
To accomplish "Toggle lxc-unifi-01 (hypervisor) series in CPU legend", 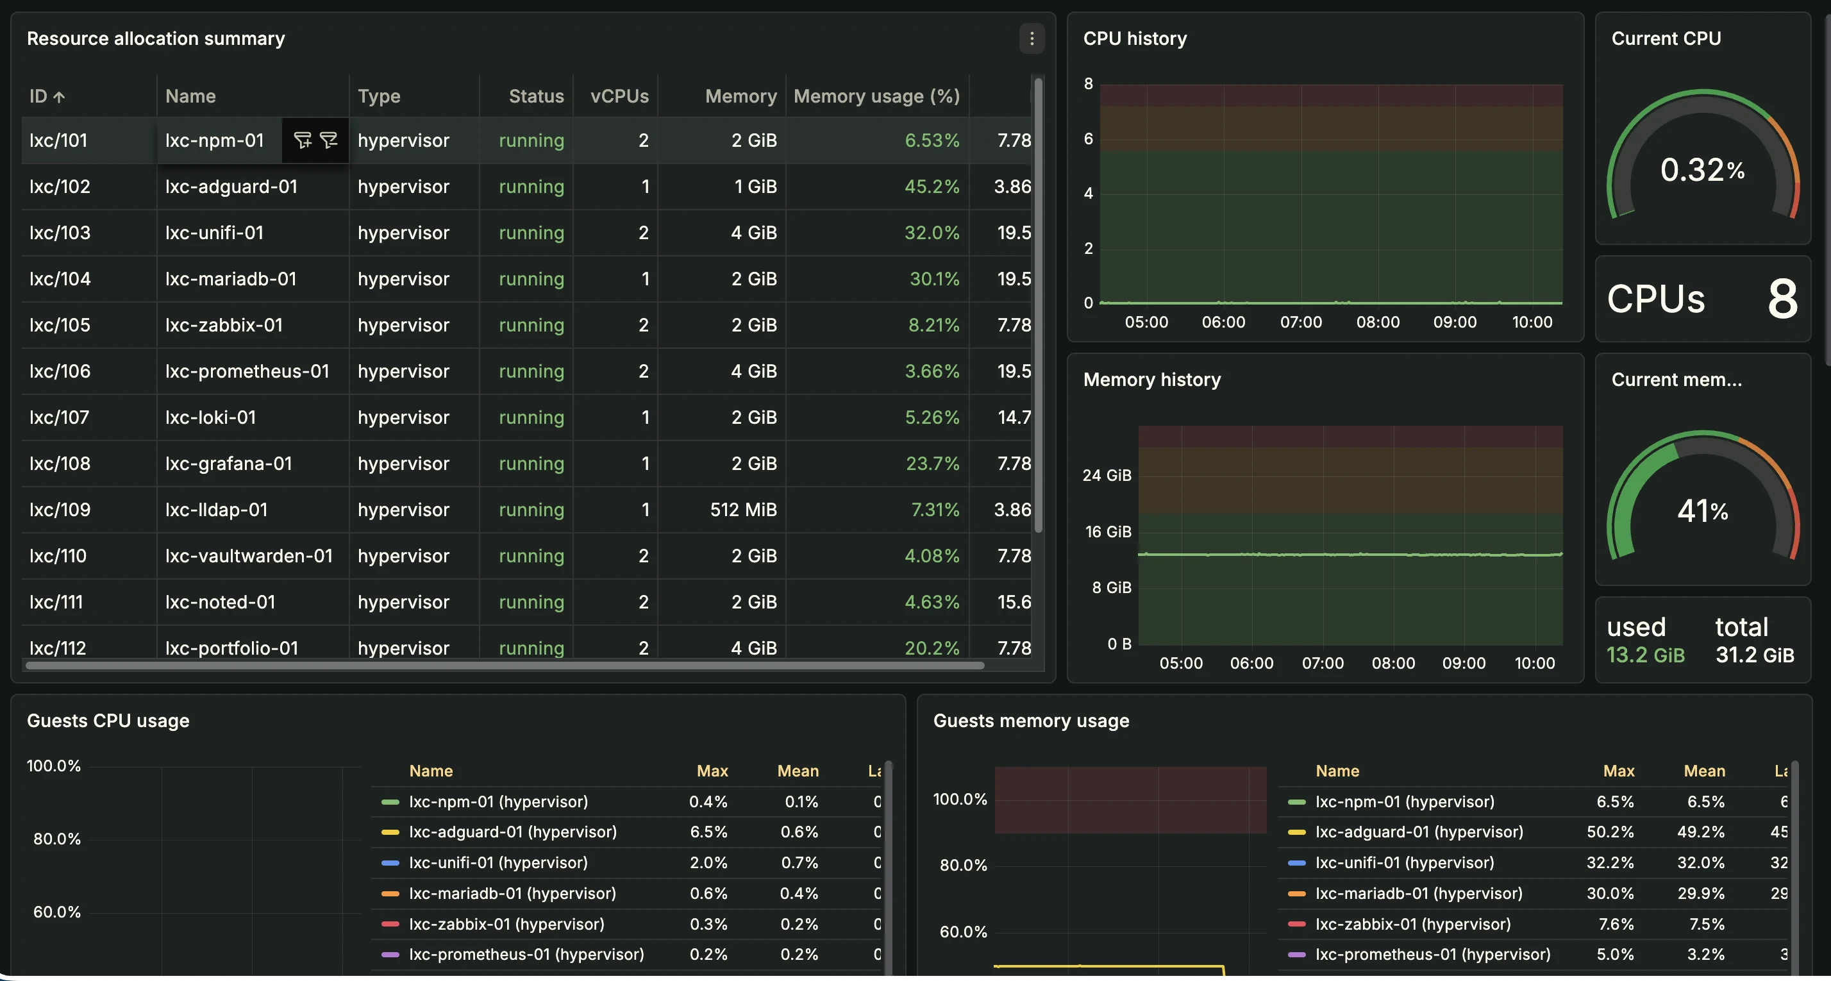I will [x=498, y=863].
